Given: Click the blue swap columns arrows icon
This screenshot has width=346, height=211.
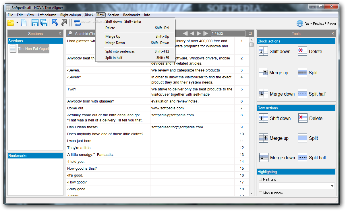Looking at the screenshot, I should [x=77, y=23].
